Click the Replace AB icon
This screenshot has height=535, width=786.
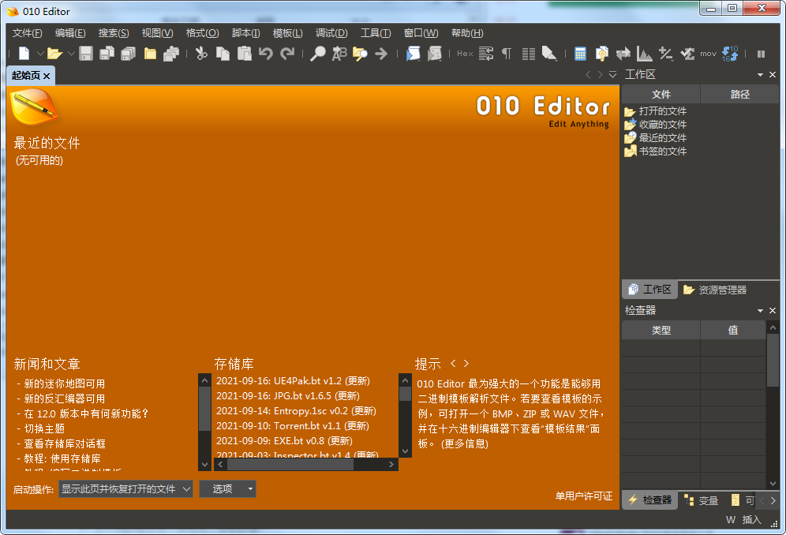(x=339, y=53)
